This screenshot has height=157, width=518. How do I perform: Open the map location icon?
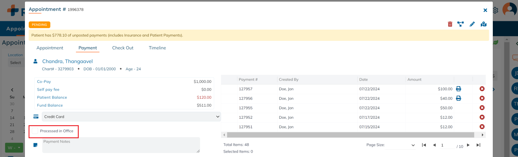pyautogui.click(x=483, y=24)
